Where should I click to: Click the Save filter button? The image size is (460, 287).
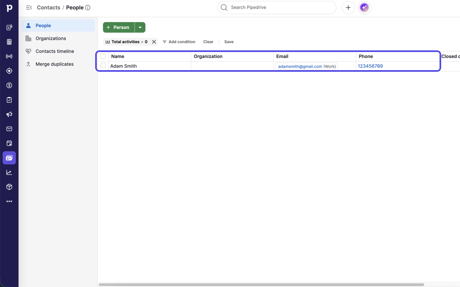click(229, 42)
